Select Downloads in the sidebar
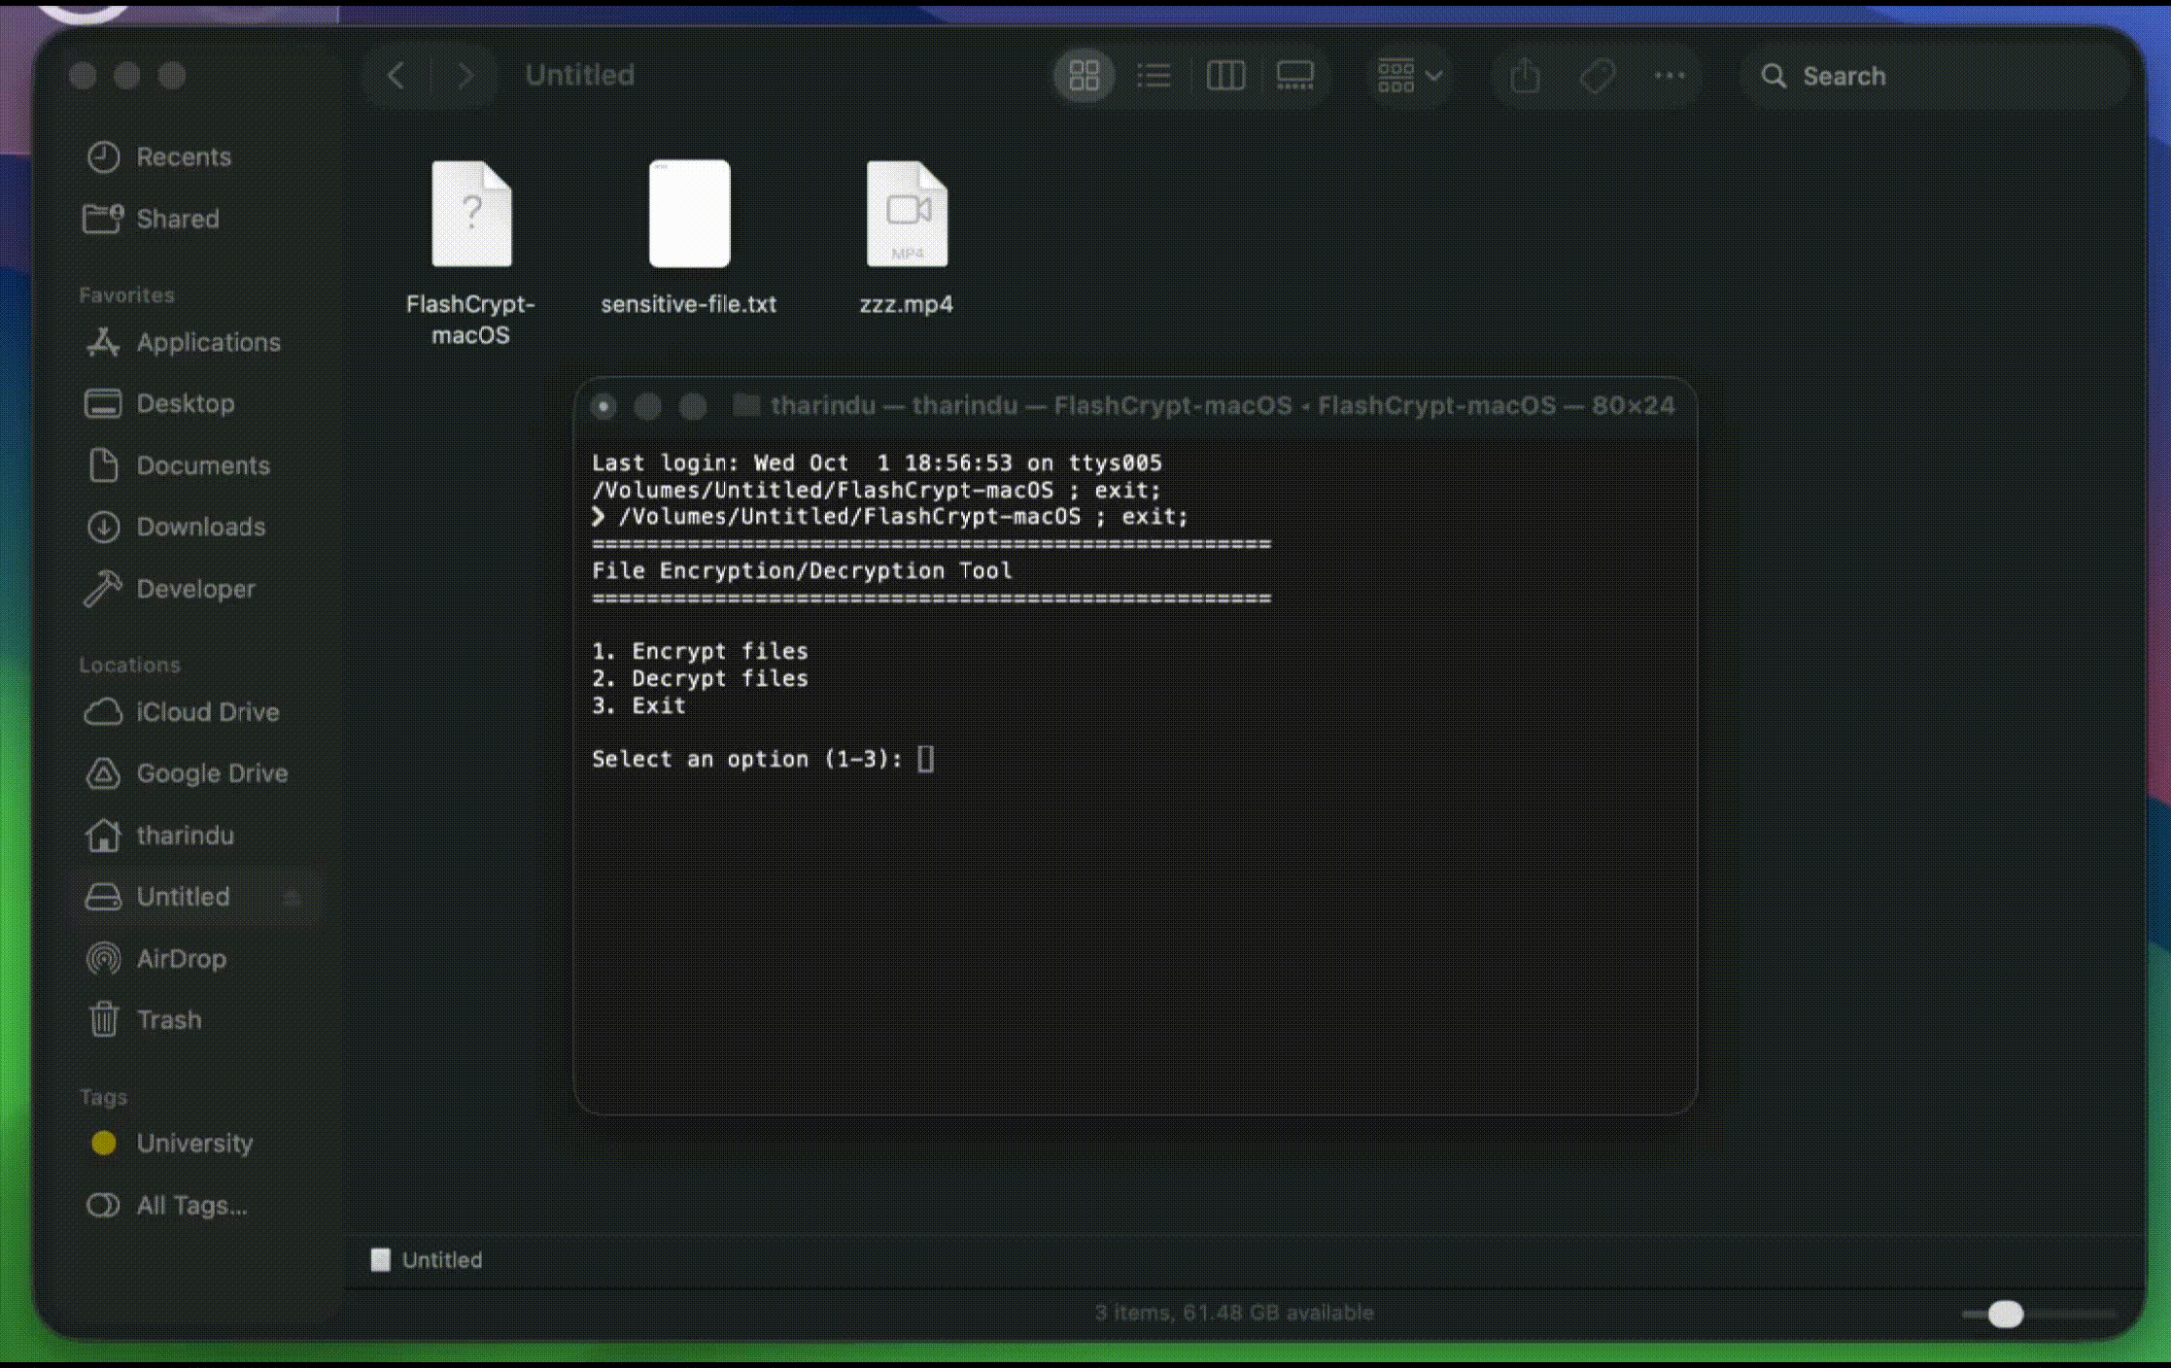Viewport: 2171px width, 1368px height. tap(200, 527)
